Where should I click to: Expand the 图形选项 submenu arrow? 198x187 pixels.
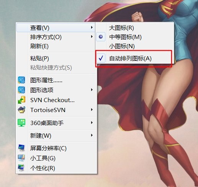point(92,90)
